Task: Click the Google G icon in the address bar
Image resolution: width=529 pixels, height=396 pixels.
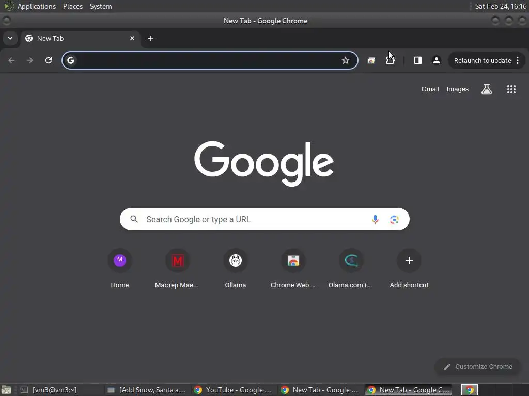Action: (x=70, y=60)
